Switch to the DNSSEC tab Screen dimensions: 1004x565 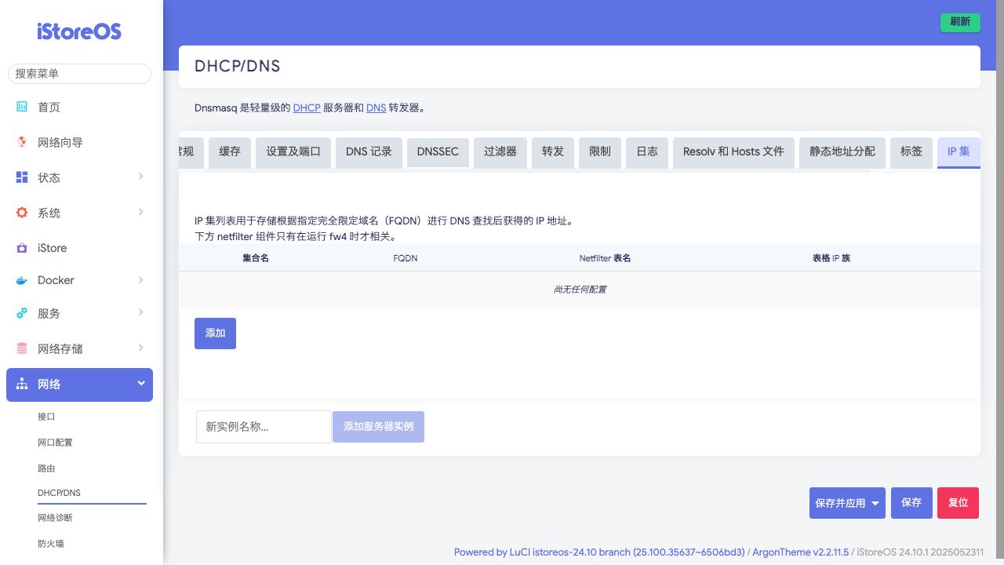click(438, 151)
